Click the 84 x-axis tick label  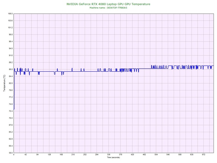tap(37, 155)
